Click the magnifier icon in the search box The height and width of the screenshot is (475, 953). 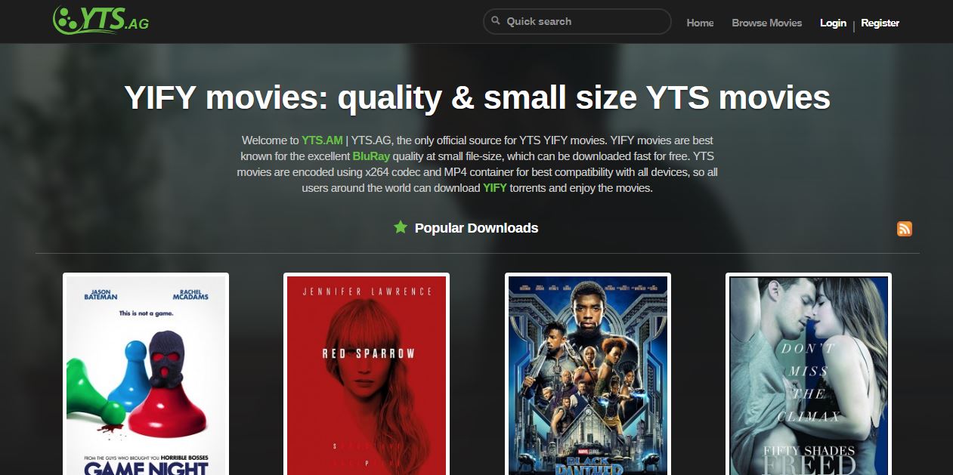click(x=496, y=21)
